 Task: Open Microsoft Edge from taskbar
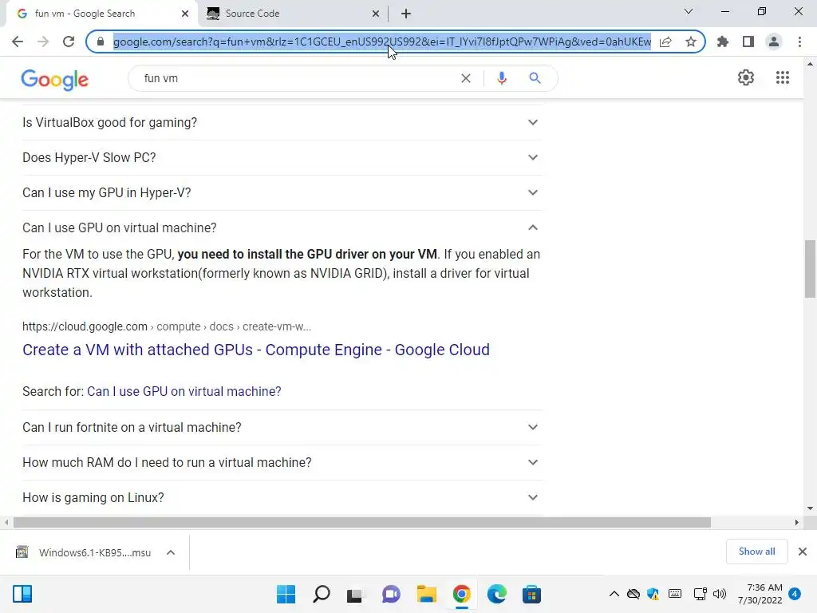[x=497, y=594]
